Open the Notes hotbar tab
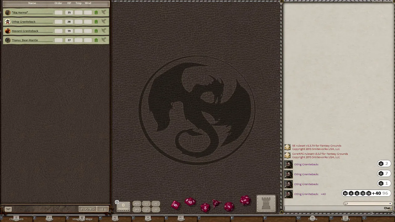Viewport: 395px width, 222px height. click(x=49, y=219)
